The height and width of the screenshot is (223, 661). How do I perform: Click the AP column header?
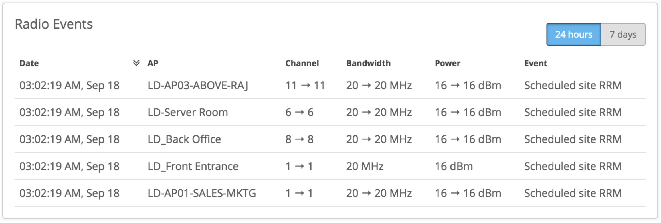point(153,63)
